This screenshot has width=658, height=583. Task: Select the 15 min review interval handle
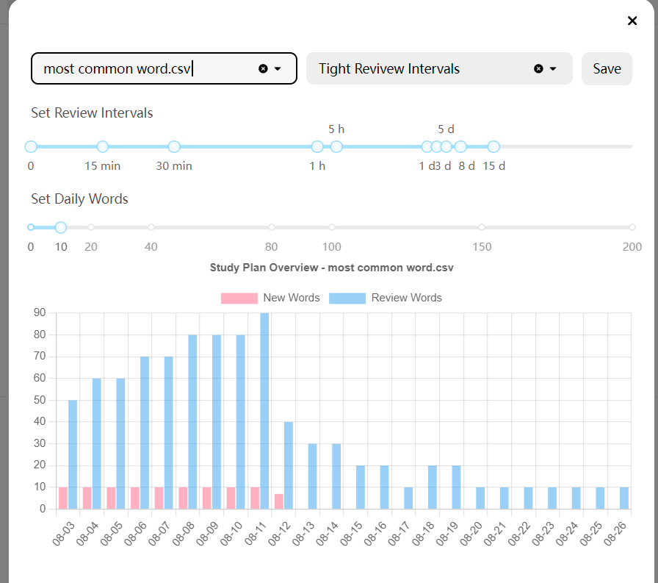(x=103, y=146)
